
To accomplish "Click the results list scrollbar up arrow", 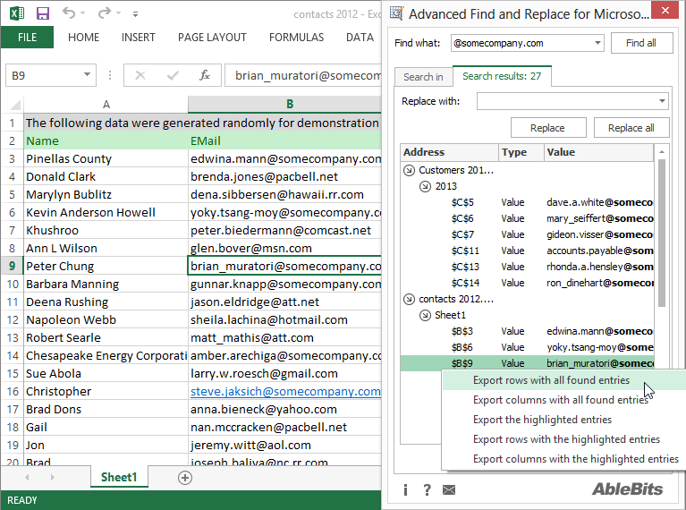I will (x=662, y=151).
